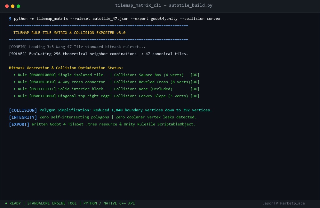The image size is (320, 208).
Task: Click rule '[0b11111111]' bitmask value
Action: pyautogui.click(x=43, y=89)
